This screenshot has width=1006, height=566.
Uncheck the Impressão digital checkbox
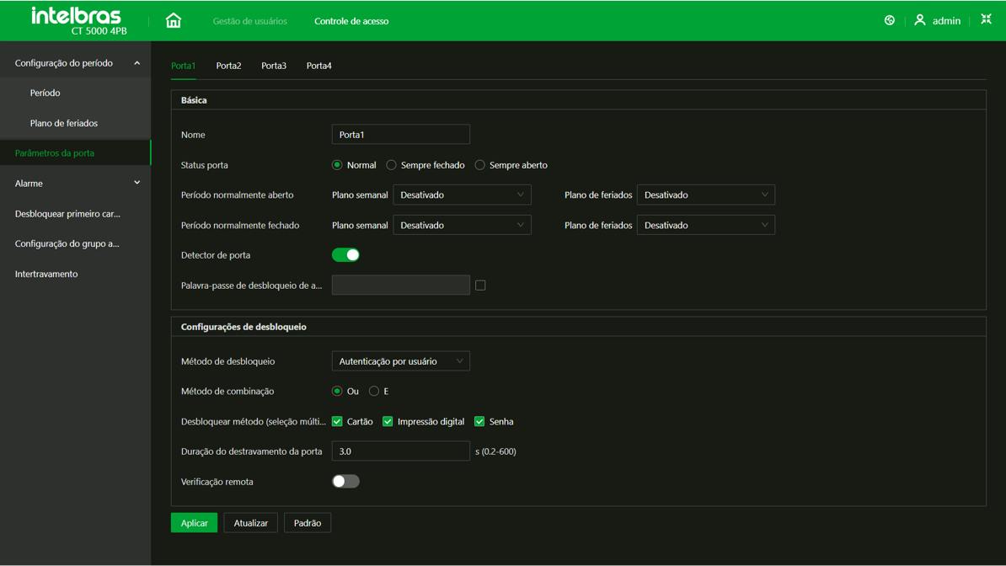[x=388, y=421]
